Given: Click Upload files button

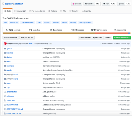Looking at the screenshot, I should point(98,38).
